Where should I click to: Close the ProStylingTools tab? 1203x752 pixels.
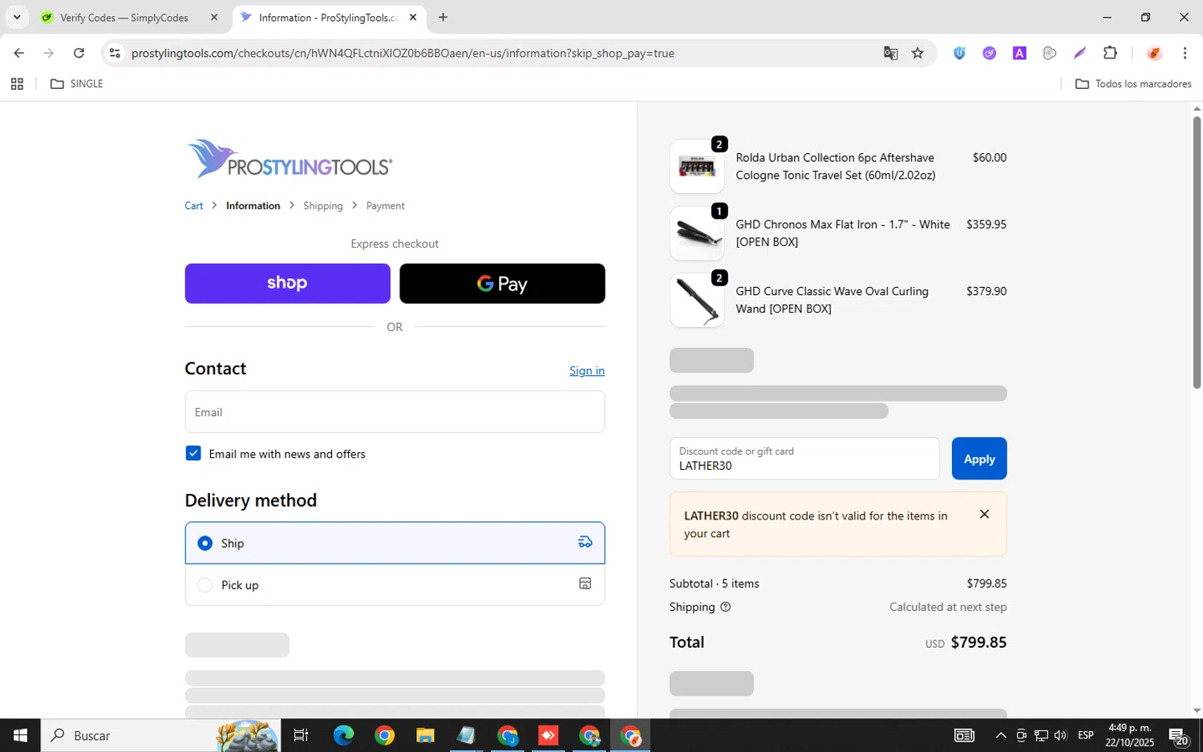413,17
